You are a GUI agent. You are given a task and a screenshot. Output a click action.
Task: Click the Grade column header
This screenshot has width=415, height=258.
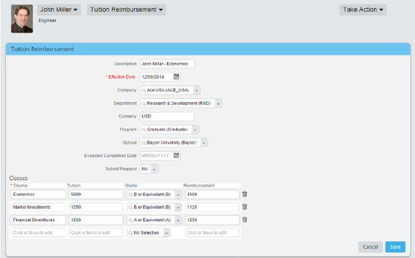pos(131,185)
